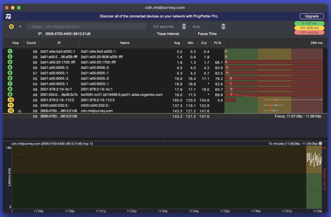Click the hop 10 latency marker in graph

coord(276,100)
